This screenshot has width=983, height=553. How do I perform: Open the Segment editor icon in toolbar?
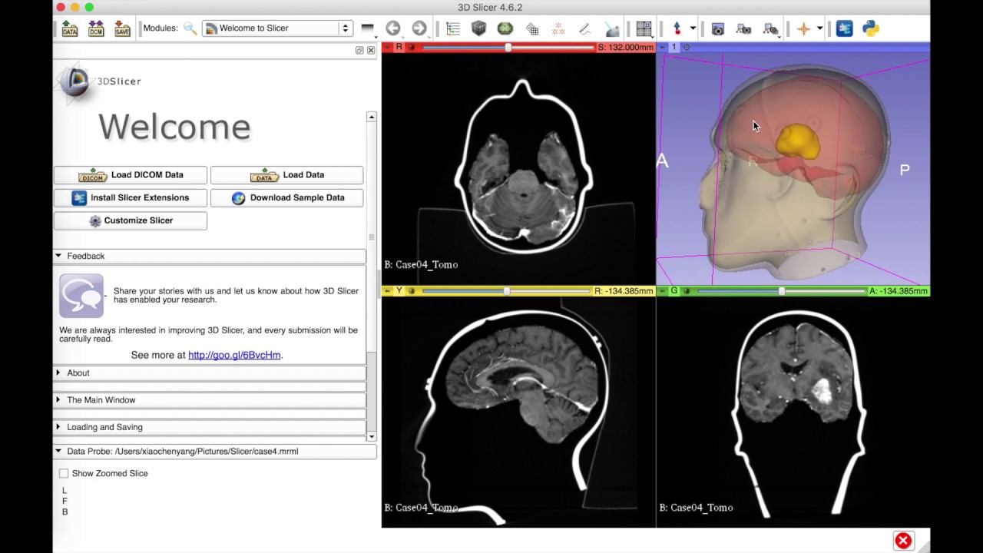(612, 29)
